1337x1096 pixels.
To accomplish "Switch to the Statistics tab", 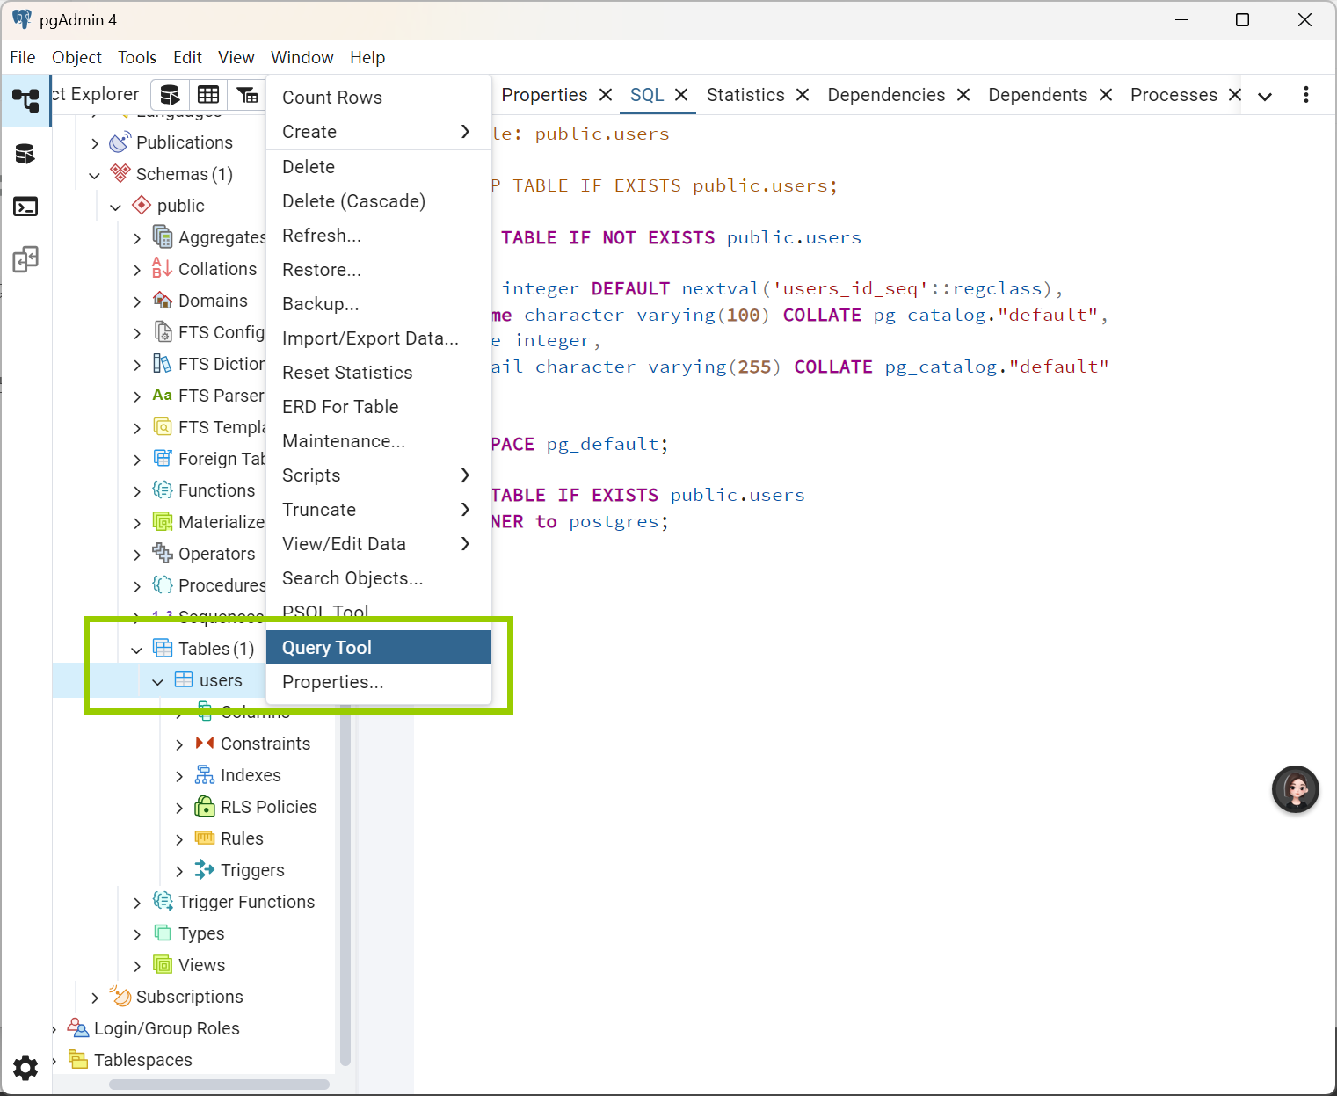I will click(x=745, y=95).
